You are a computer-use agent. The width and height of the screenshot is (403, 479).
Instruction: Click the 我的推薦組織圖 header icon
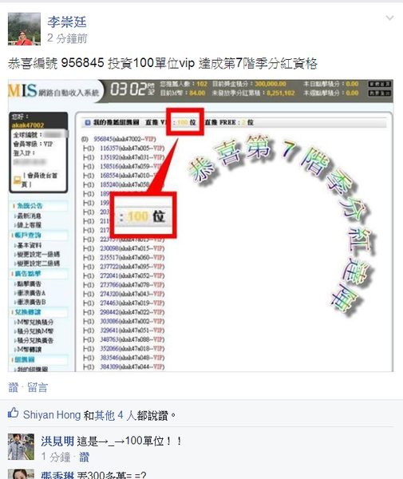coord(88,122)
